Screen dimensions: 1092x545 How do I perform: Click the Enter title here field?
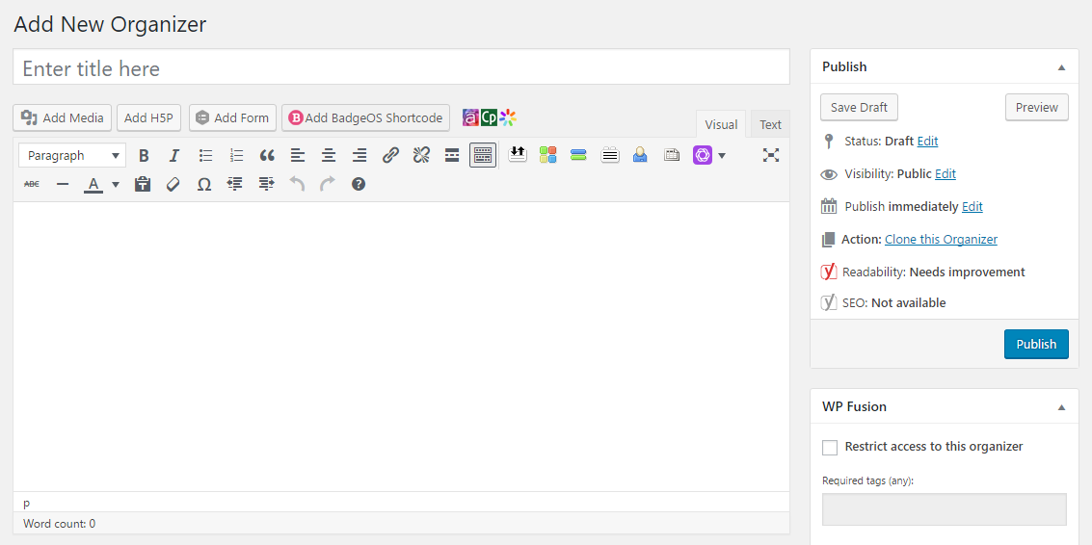click(x=401, y=68)
